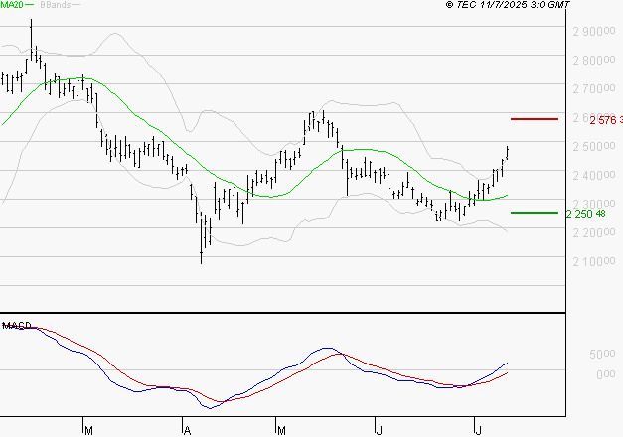Click the 2 100 price axis label
This screenshot has width=623, height=437.
pyautogui.click(x=594, y=262)
